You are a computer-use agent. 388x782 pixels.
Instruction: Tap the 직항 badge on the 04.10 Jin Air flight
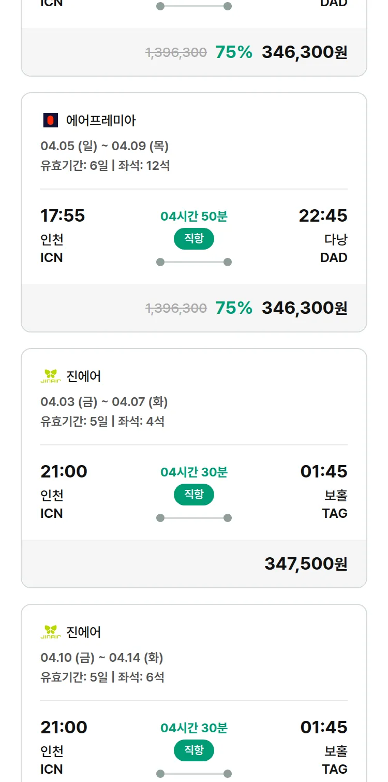(194, 750)
